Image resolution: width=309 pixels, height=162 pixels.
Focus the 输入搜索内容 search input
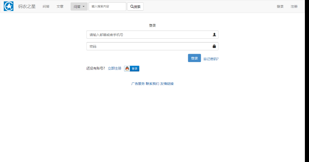coord(107,7)
